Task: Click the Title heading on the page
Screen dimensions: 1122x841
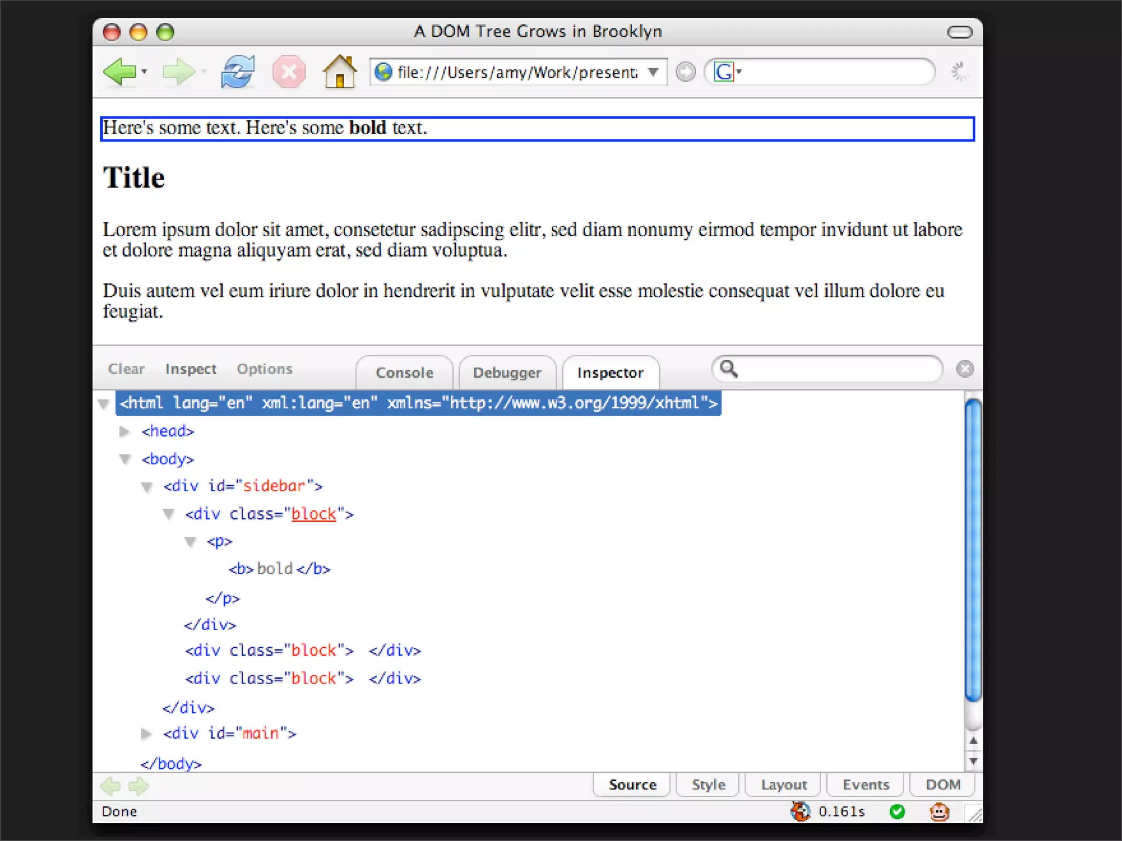Action: [x=134, y=177]
